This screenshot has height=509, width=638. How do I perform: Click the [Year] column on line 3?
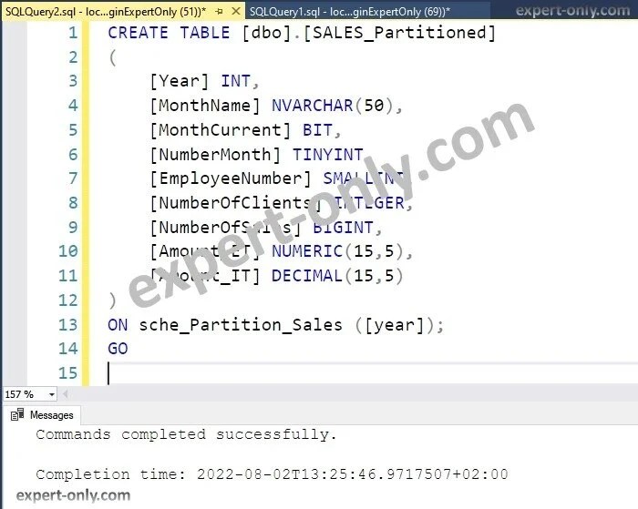179,81
